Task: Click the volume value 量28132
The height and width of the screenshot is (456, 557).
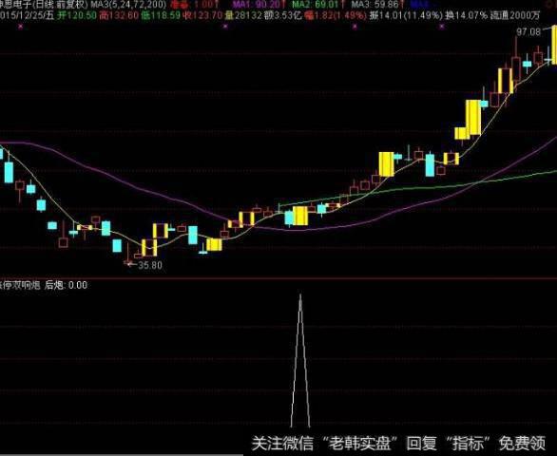Action: coord(243,15)
